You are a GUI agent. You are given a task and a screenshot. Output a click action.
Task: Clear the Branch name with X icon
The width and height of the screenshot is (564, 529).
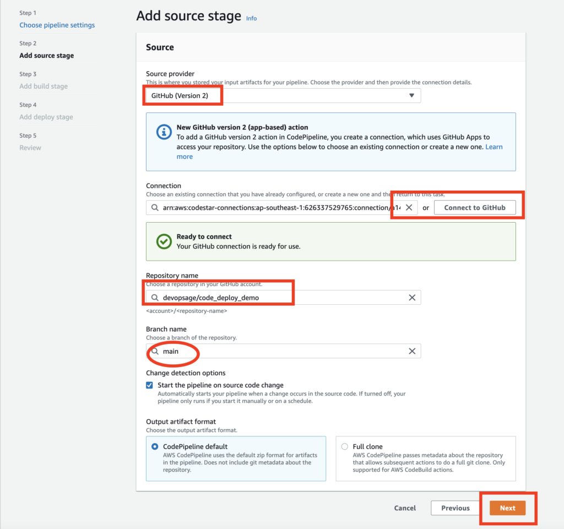point(412,351)
